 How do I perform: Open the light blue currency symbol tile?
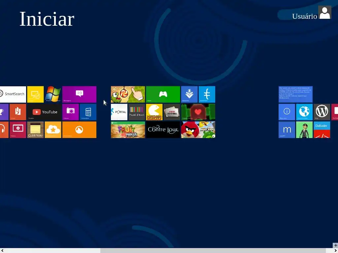(x=207, y=94)
